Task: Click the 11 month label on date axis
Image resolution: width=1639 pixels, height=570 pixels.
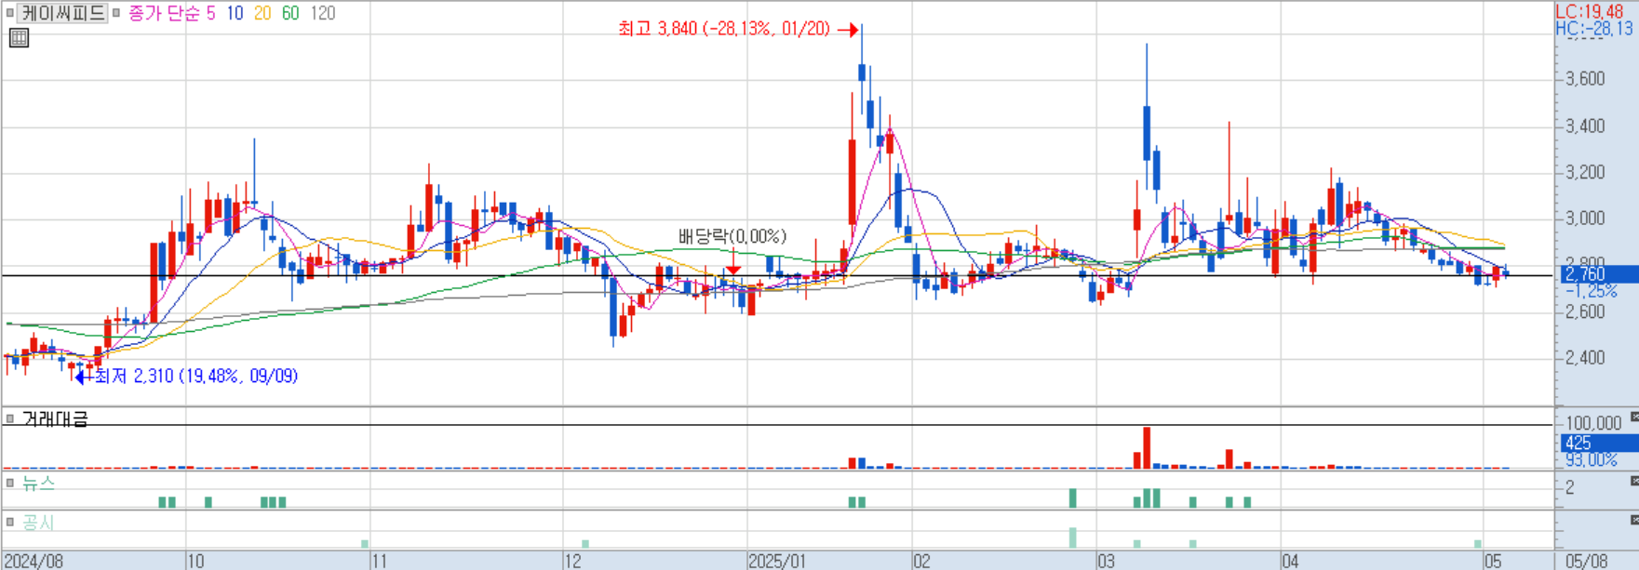Action: (x=379, y=561)
